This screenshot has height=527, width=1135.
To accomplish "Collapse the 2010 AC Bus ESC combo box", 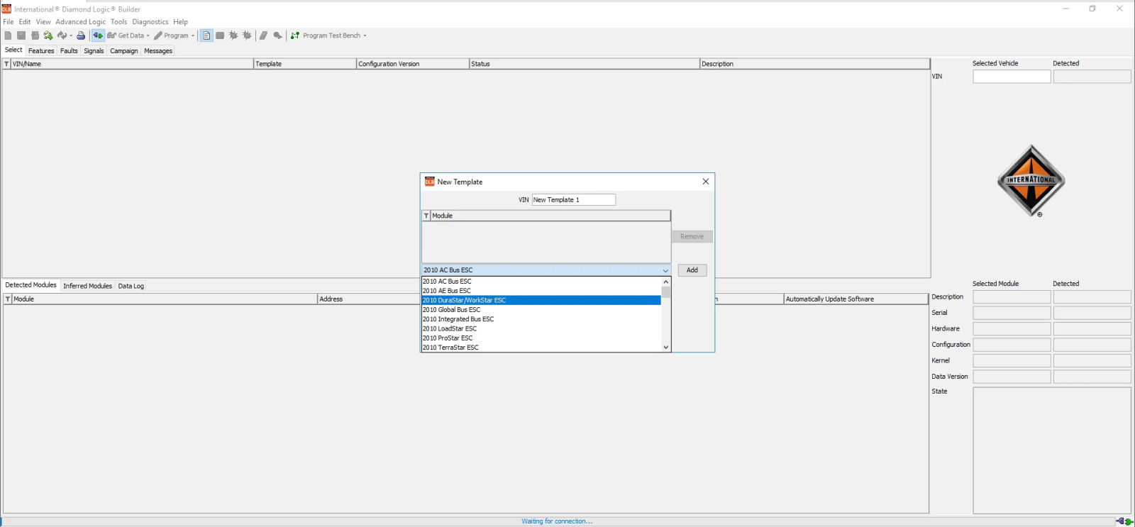I will point(665,270).
